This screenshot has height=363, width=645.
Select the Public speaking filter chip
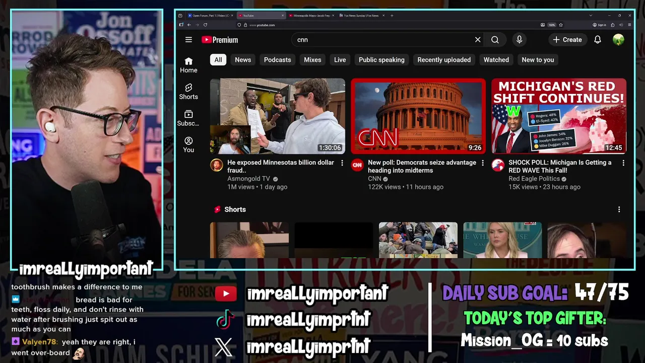[x=381, y=59]
